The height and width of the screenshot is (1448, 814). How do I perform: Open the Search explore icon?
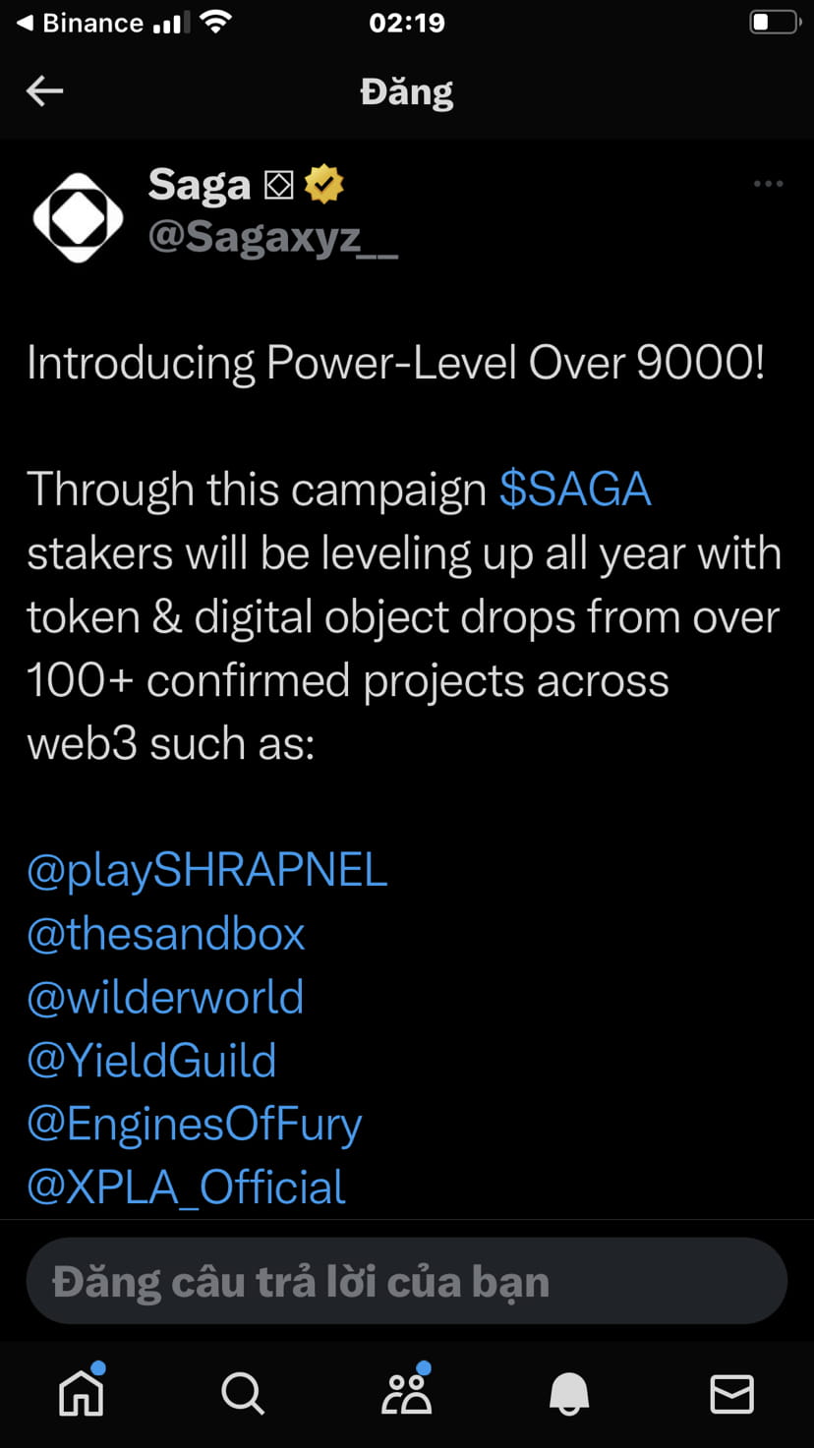[x=243, y=1392]
